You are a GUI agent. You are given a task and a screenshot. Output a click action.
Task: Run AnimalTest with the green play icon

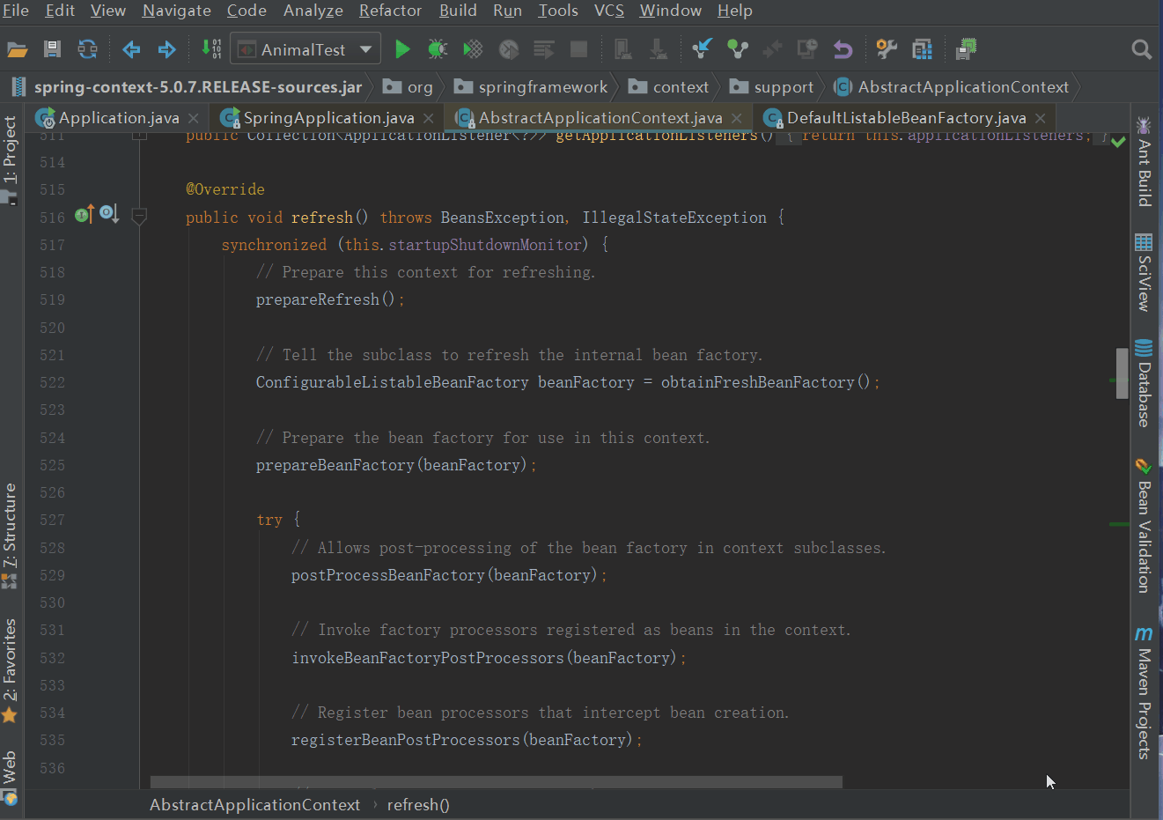pyautogui.click(x=402, y=49)
